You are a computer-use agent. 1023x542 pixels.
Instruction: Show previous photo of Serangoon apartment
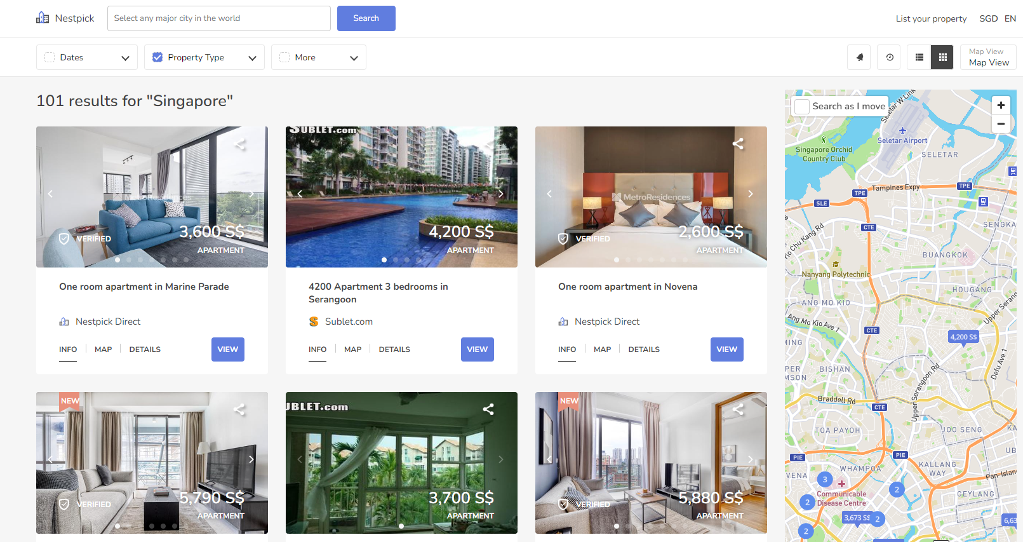[x=300, y=194]
